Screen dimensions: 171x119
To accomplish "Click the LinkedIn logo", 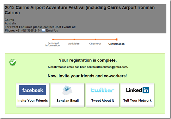I will tap(137, 90).
